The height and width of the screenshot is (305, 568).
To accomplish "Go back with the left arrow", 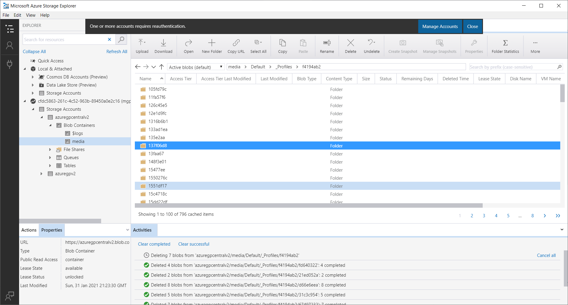I will [x=138, y=67].
